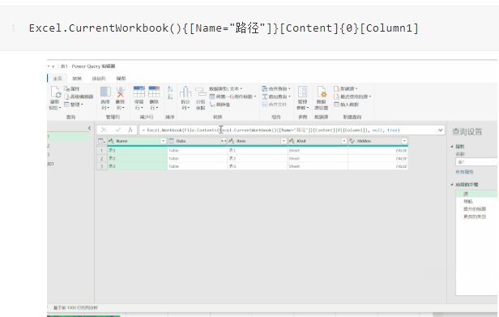Viewport: 499px width, 317px height.
Task: Switch to the View (视图) ribbon tab
Action: pos(121,79)
